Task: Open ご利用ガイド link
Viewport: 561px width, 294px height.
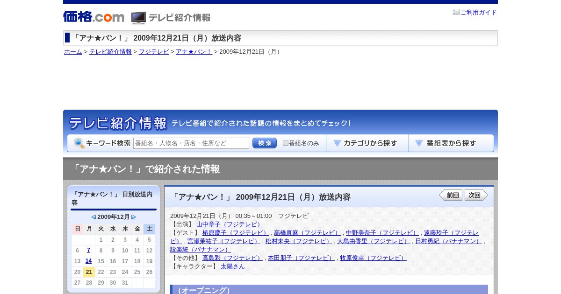Action: 479,13
